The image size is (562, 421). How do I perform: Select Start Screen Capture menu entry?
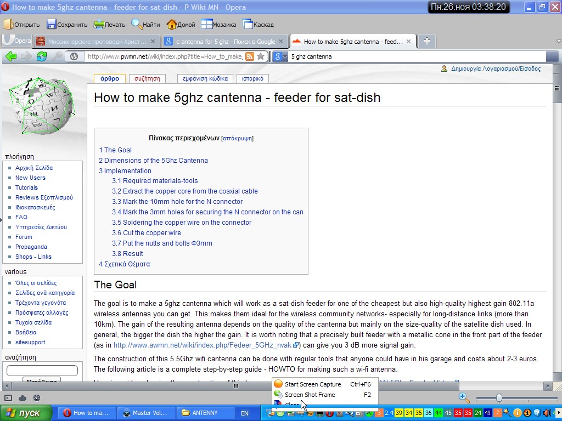tap(312, 384)
